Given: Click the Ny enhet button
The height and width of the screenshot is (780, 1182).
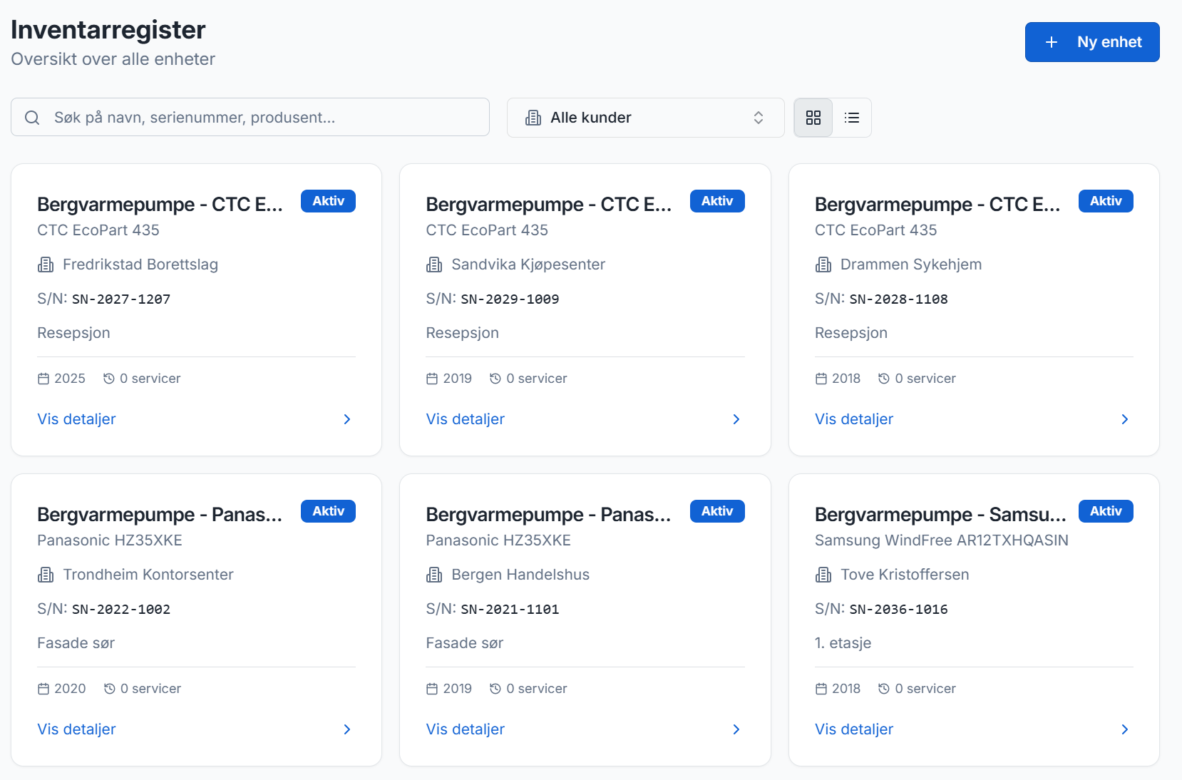Looking at the screenshot, I should [1091, 42].
